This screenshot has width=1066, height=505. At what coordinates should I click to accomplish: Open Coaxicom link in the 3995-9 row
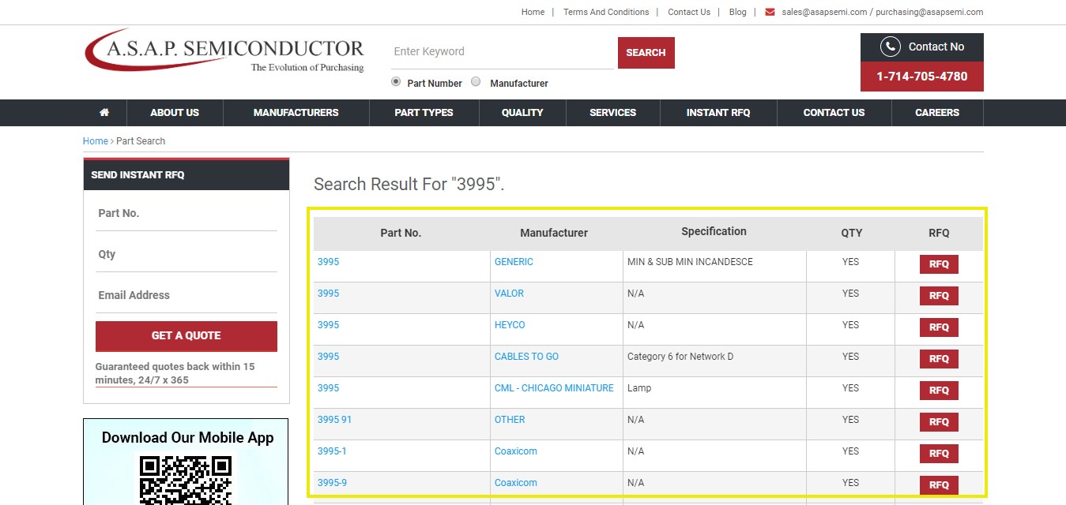[x=516, y=483]
